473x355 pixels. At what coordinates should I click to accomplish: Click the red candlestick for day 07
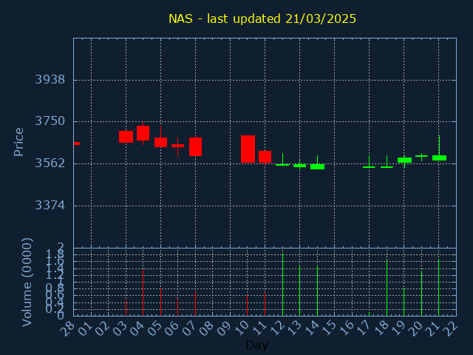195,146
